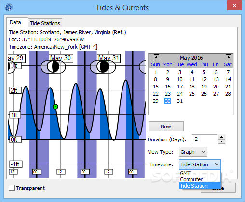The image size is (245, 202).
Task: Click the 0ft axis label
Action: 15,139
